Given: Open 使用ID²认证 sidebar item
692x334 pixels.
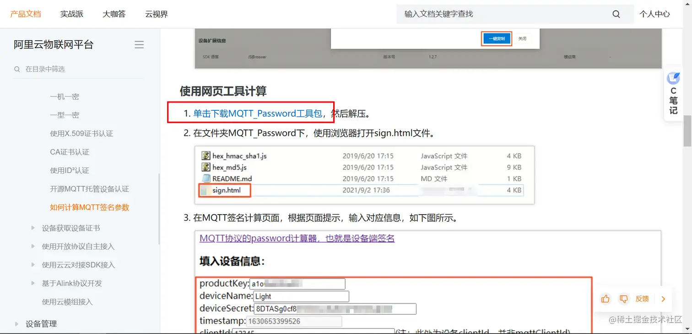Looking at the screenshot, I should point(70,170).
